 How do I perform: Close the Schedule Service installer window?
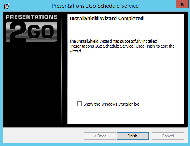[x=182, y=4]
